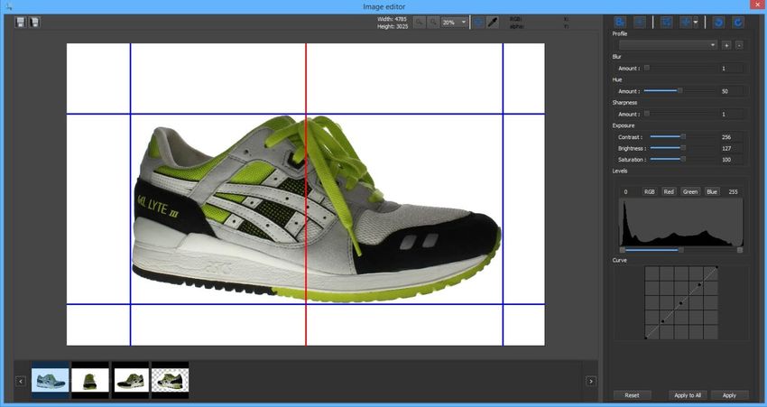This screenshot has width=767, height=407.
Task: Click the Sharpness amount value field
Action: pyautogui.click(x=732, y=115)
